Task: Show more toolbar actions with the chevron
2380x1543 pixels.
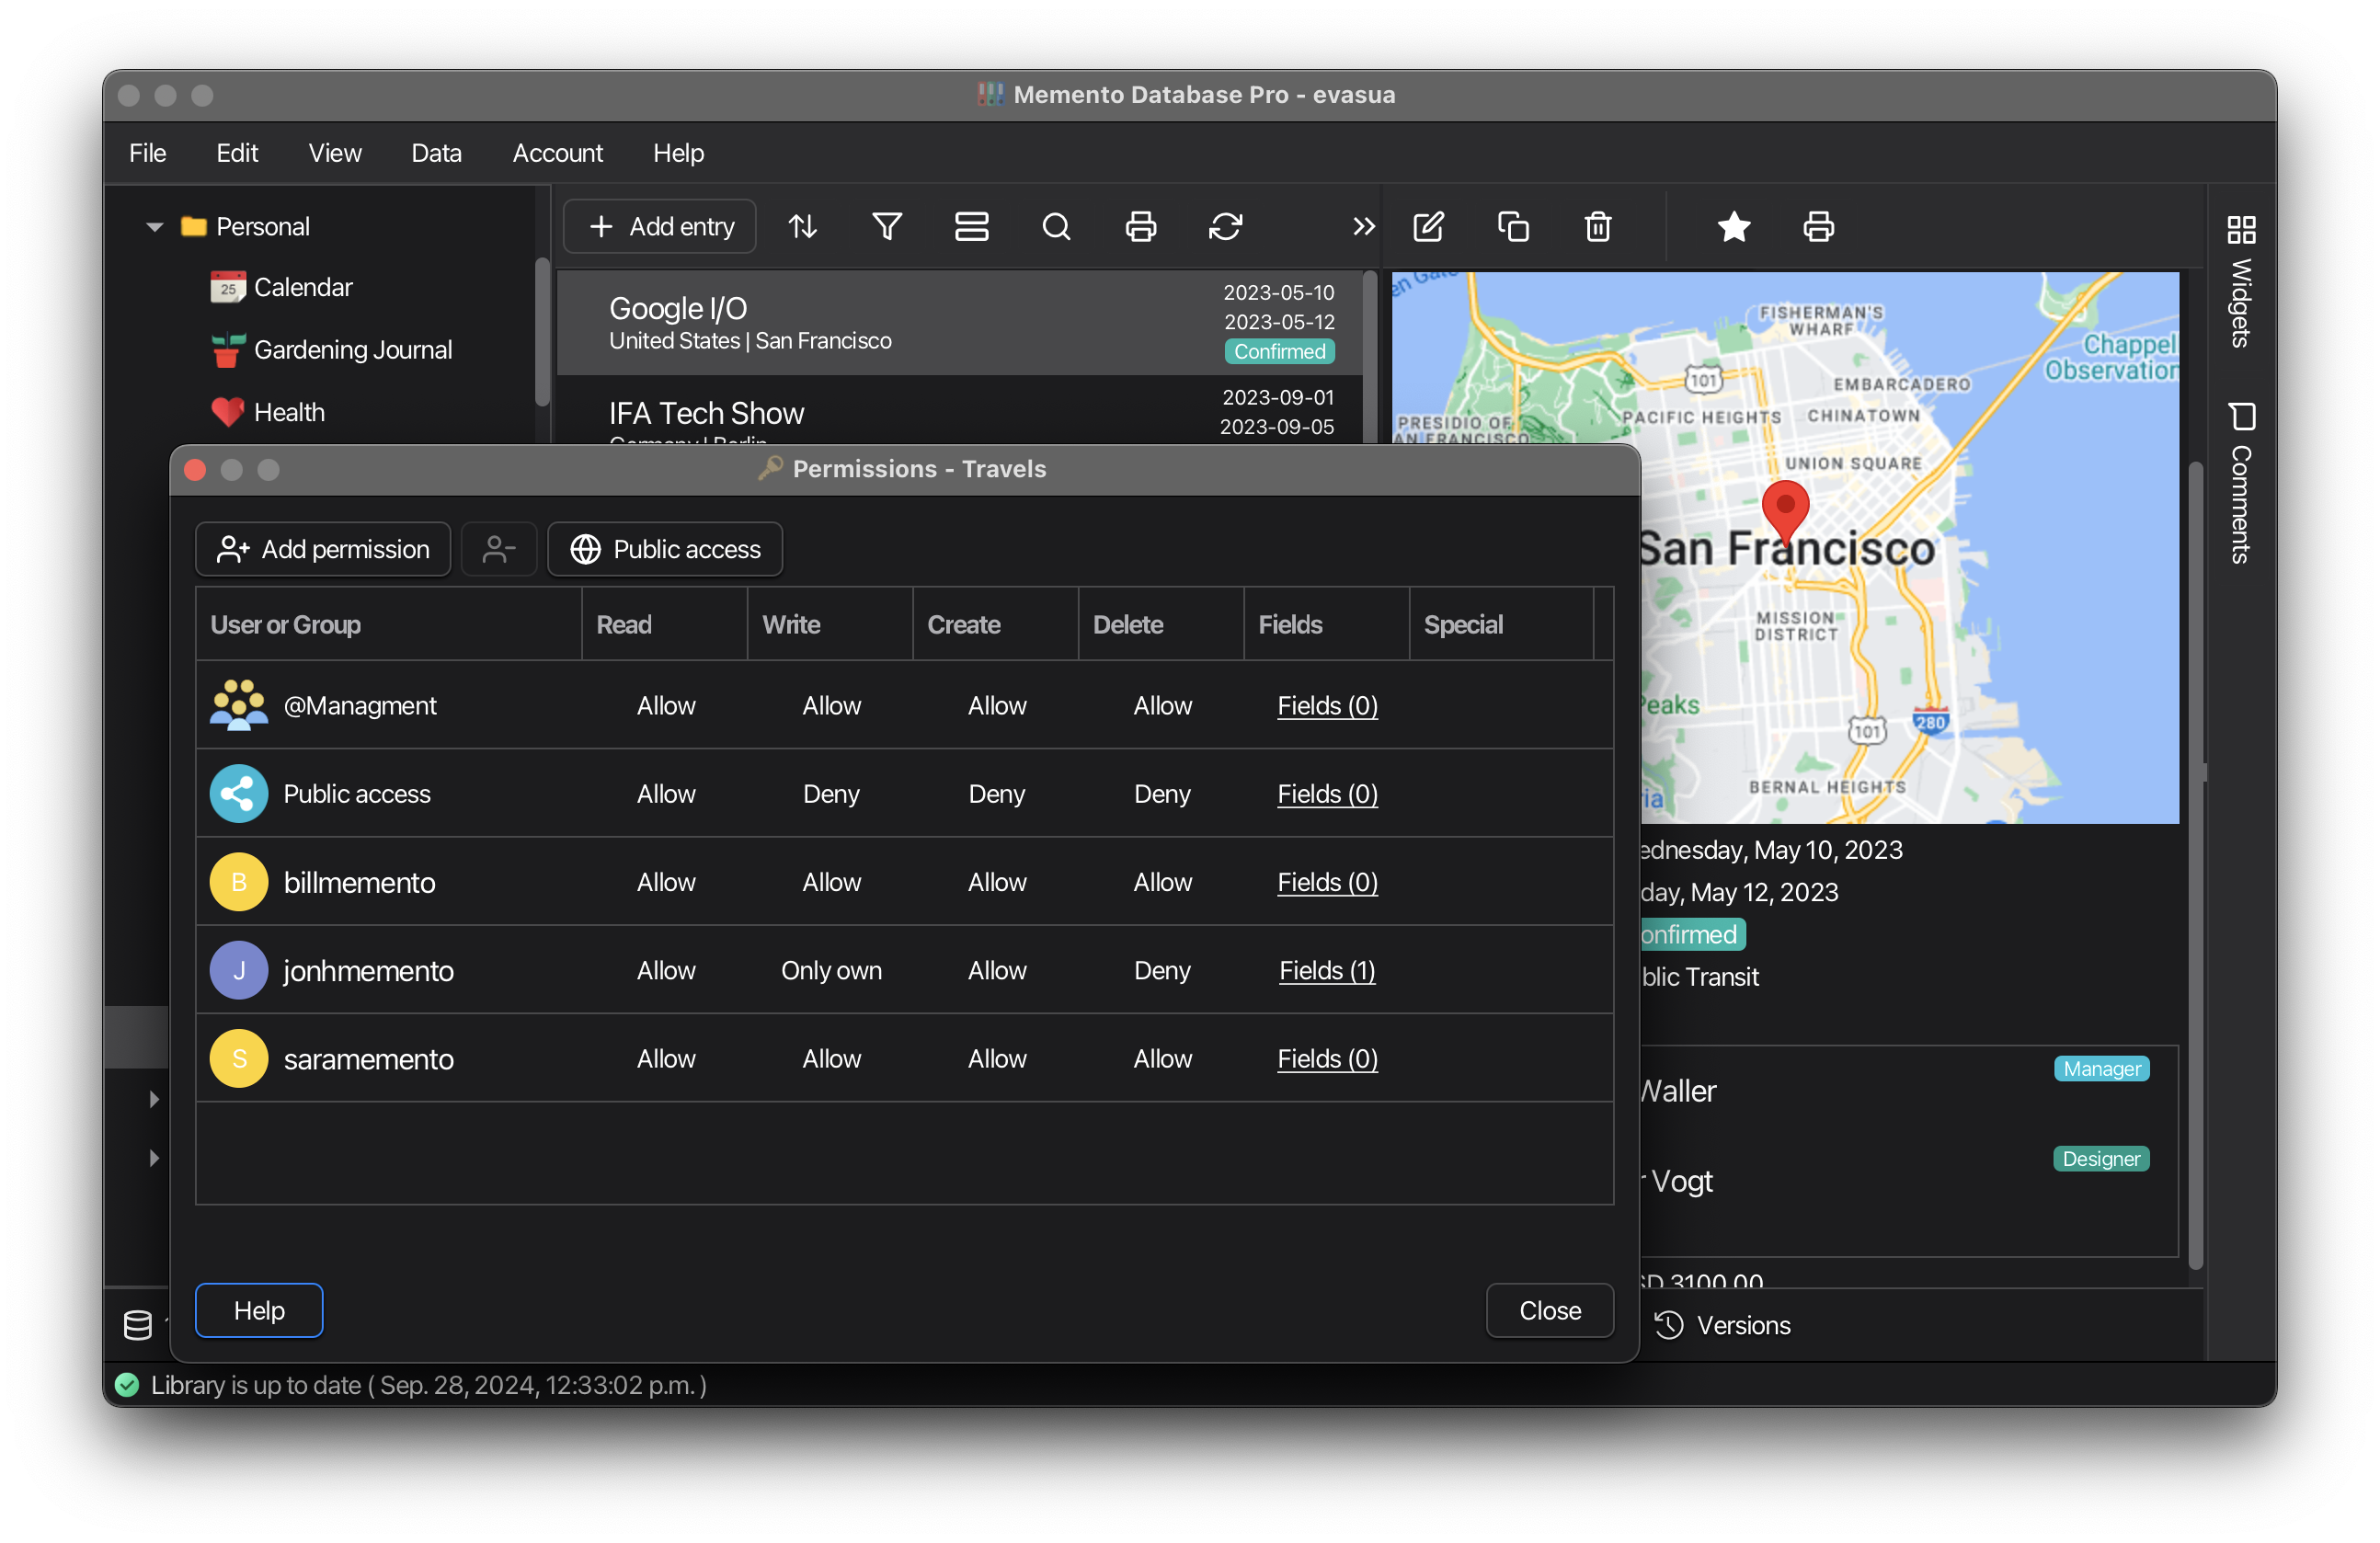Action: tap(1362, 226)
